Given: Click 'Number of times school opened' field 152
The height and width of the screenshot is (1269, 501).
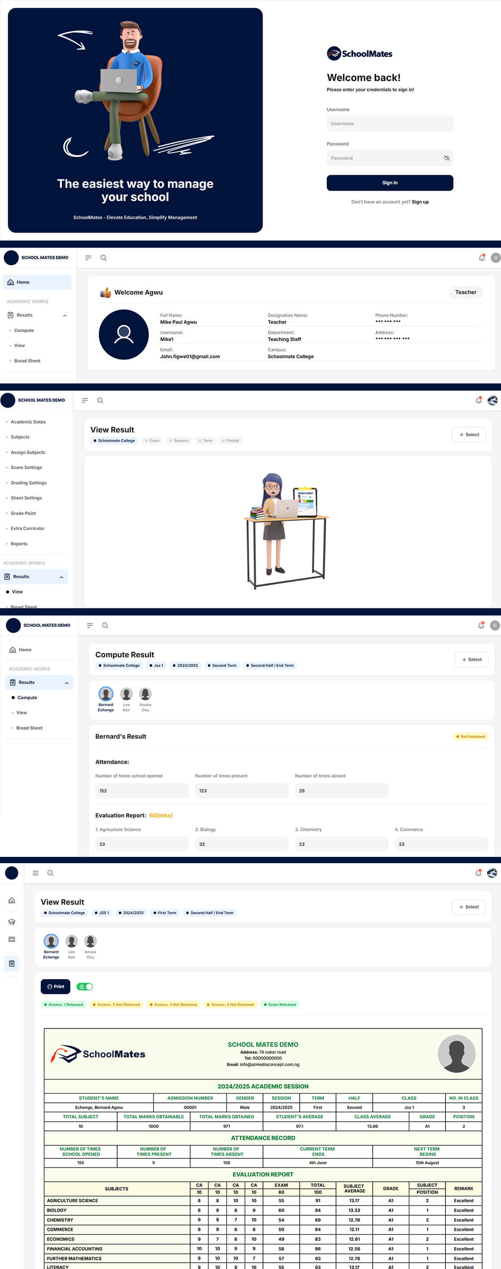Looking at the screenshot, I should coord(142,791).
